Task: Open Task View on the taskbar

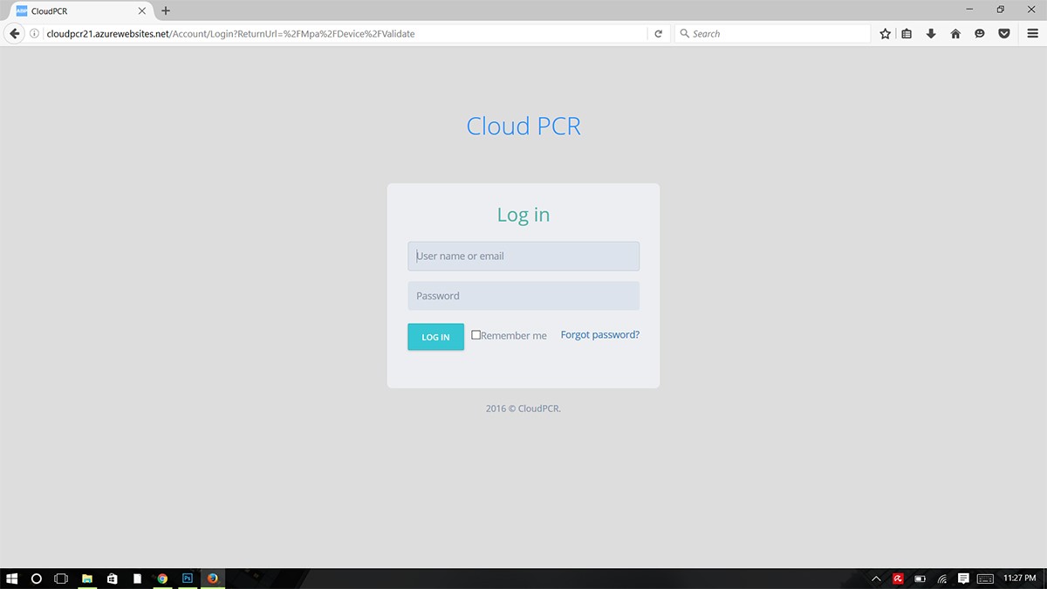Action: [61, 579]
